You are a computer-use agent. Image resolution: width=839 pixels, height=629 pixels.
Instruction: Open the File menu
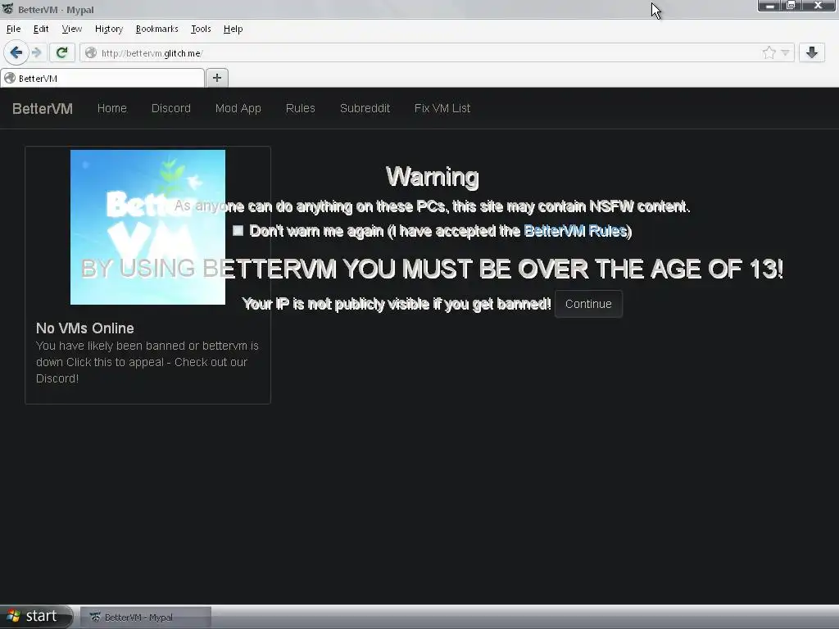(x=13, y=29)
